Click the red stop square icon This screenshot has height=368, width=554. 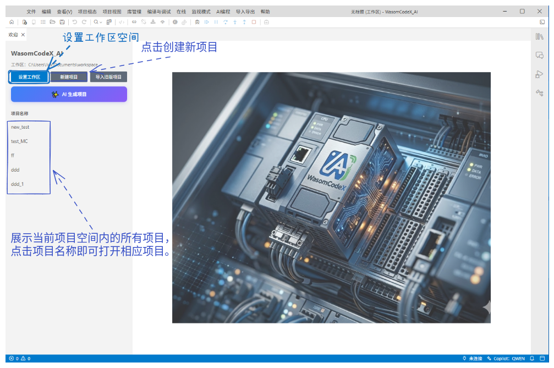point(254,22)
